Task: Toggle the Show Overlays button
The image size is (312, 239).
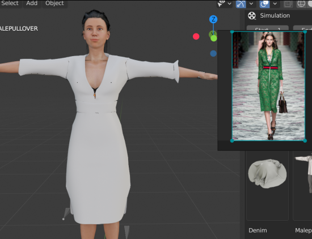Action: [x=264, y=3]
